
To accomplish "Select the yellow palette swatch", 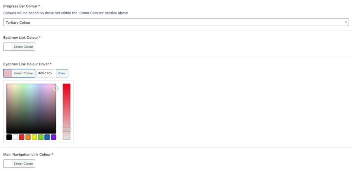I will pos(34,137).
